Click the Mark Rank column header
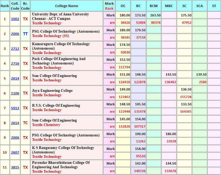221x175 pixels. tap(109, 6)
